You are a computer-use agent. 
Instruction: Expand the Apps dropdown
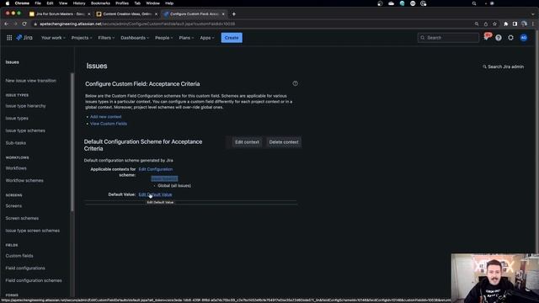(x=207, y=38)
